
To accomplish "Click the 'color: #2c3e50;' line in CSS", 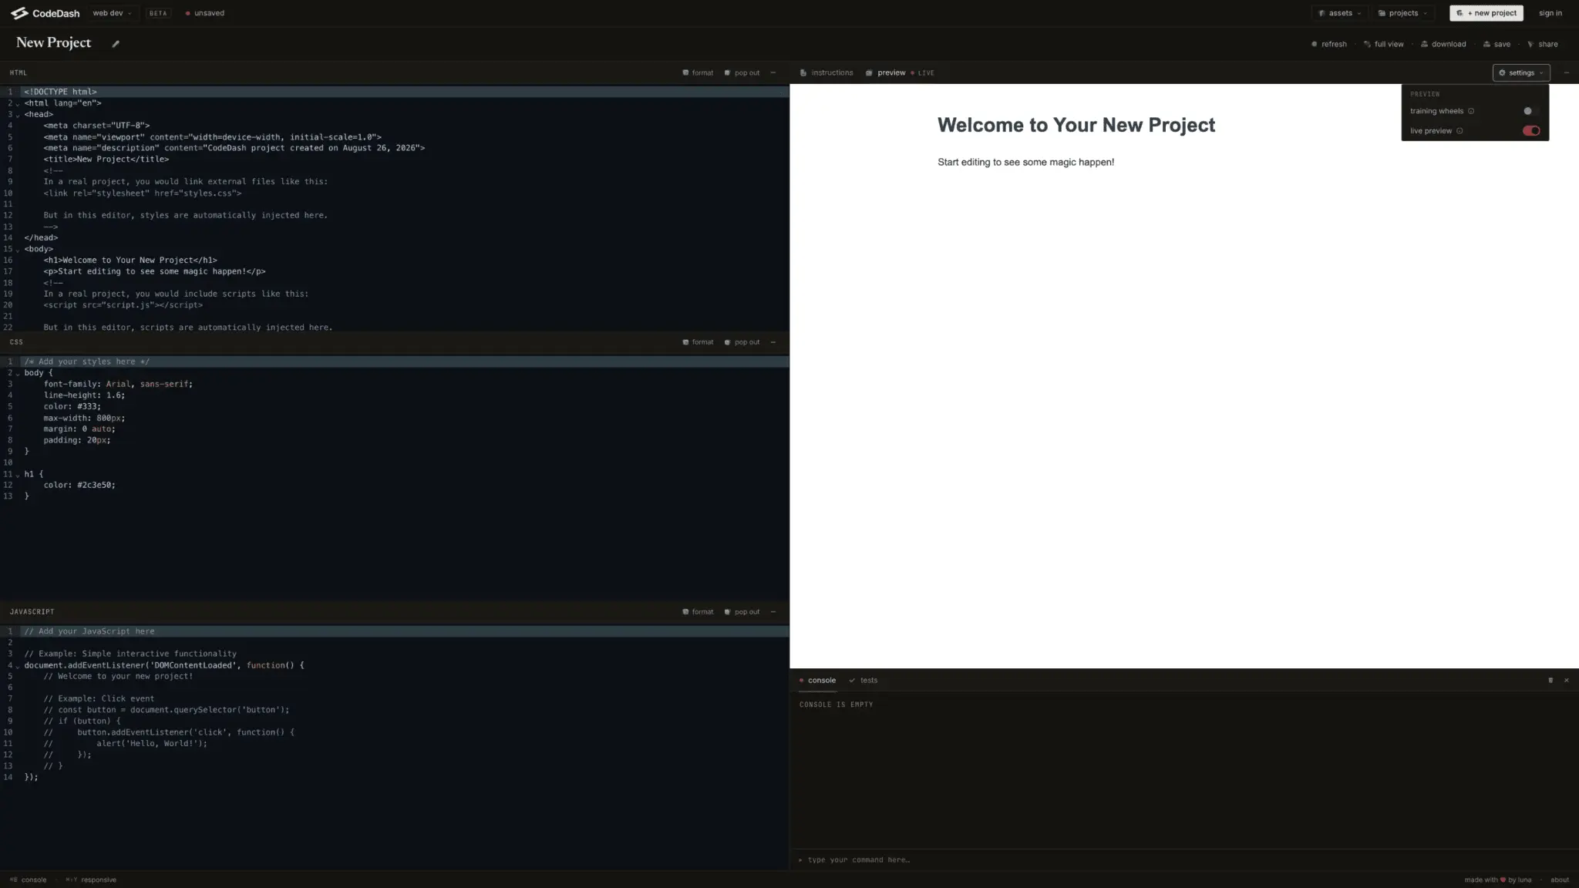I will pyautogui.click(x=79, y=486).
